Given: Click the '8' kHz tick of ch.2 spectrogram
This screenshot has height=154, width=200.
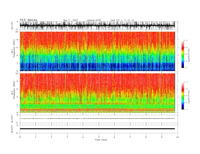Looking at the screenshot, I should [x=17, y=81].
